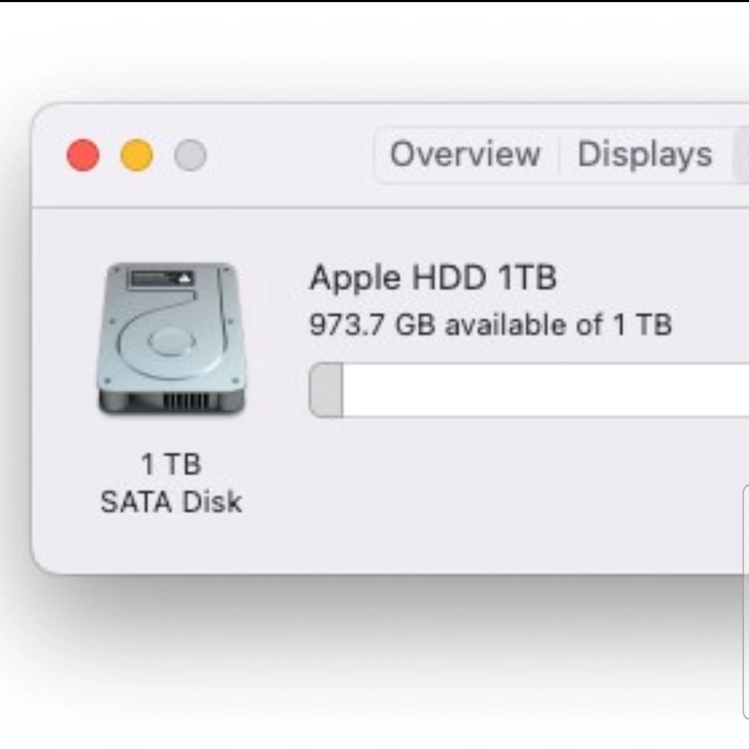
Task: Click the greyed-out zoom window button
Action: coord(190,155)
